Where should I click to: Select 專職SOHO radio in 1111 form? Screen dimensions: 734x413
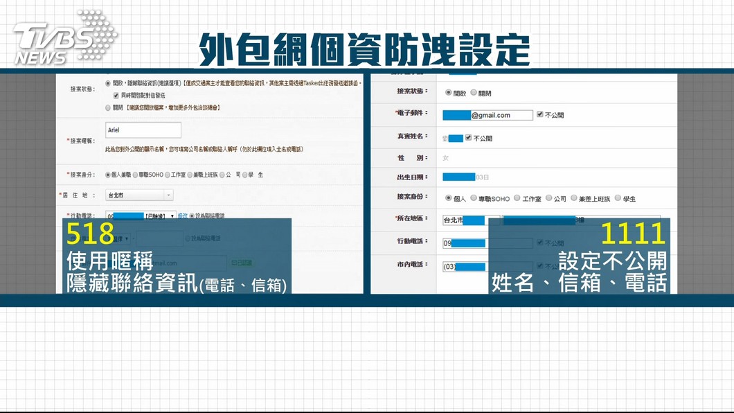474,198
